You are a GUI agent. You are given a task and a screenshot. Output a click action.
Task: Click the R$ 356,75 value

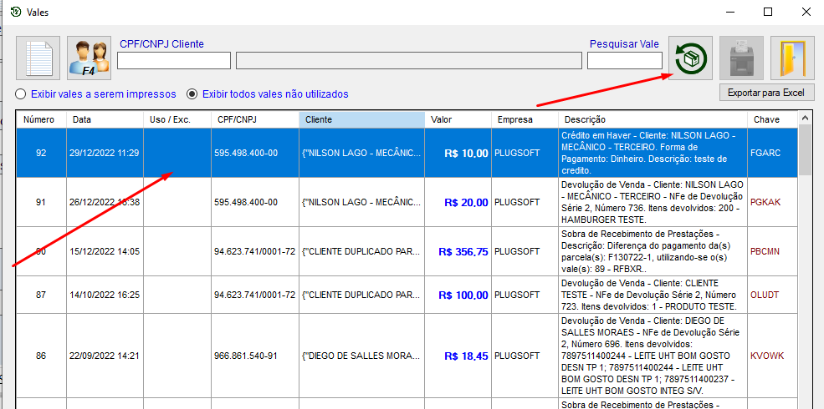463,252
